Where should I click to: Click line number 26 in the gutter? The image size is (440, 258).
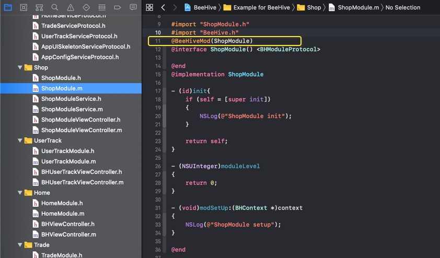tap(158, 166)
